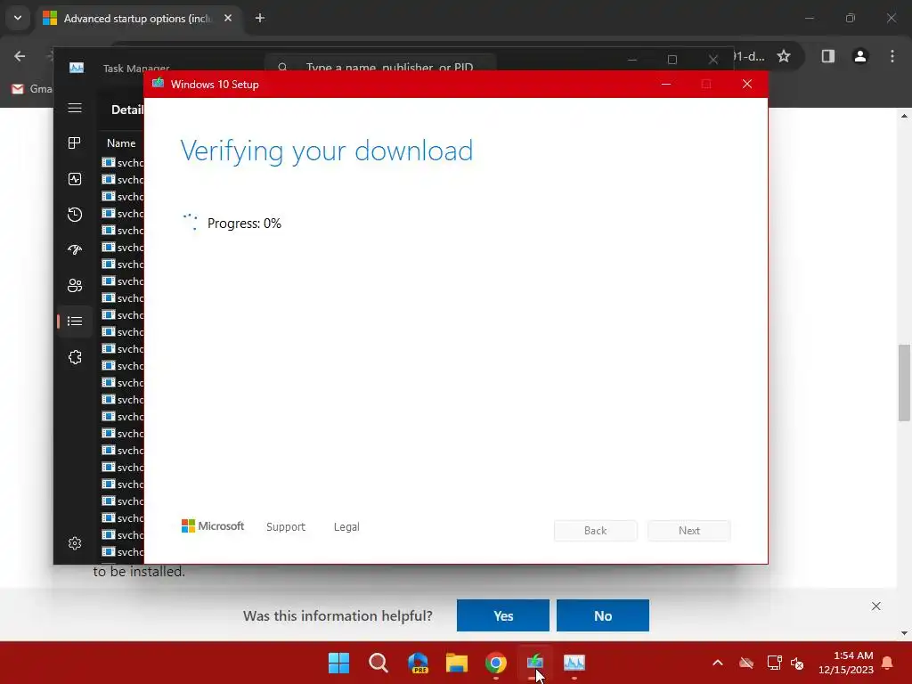Open Gmail bookmark in bookmarks bar
912x684 pixels.
[x=33, y=89]
